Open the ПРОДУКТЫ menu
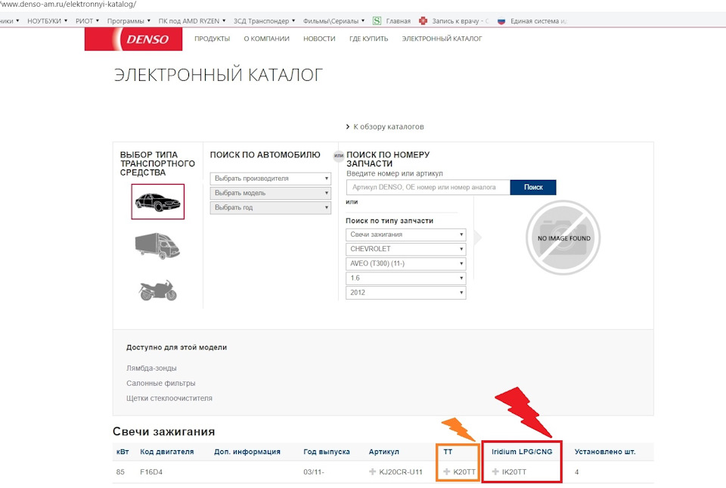Image resolution: width=726 pixels, height=488 pixels. tap(212, 39)
